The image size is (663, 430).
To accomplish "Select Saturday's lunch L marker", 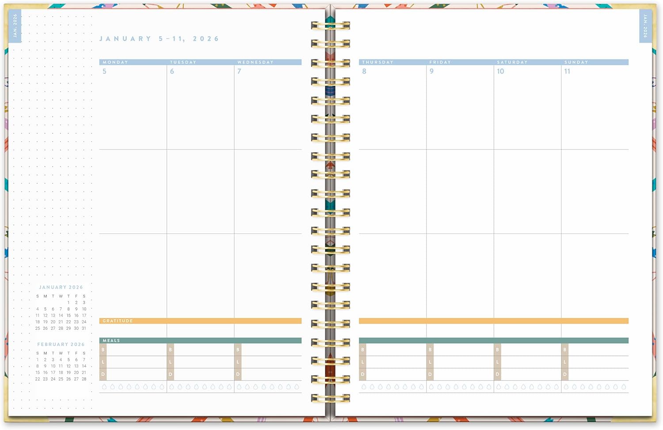I will click(497, 362).
